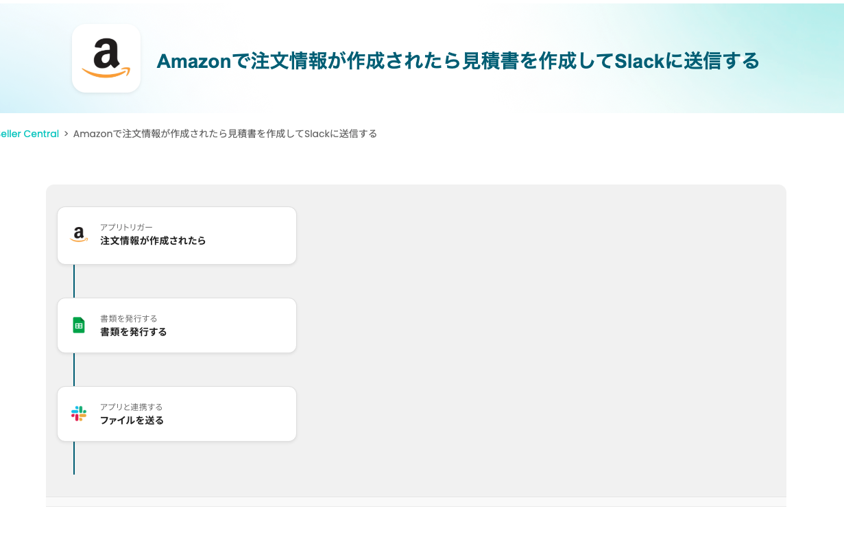Screen dimensions: 844x537
Task: Click the breadcrumb chevron separator
Action: coord(67,134)
